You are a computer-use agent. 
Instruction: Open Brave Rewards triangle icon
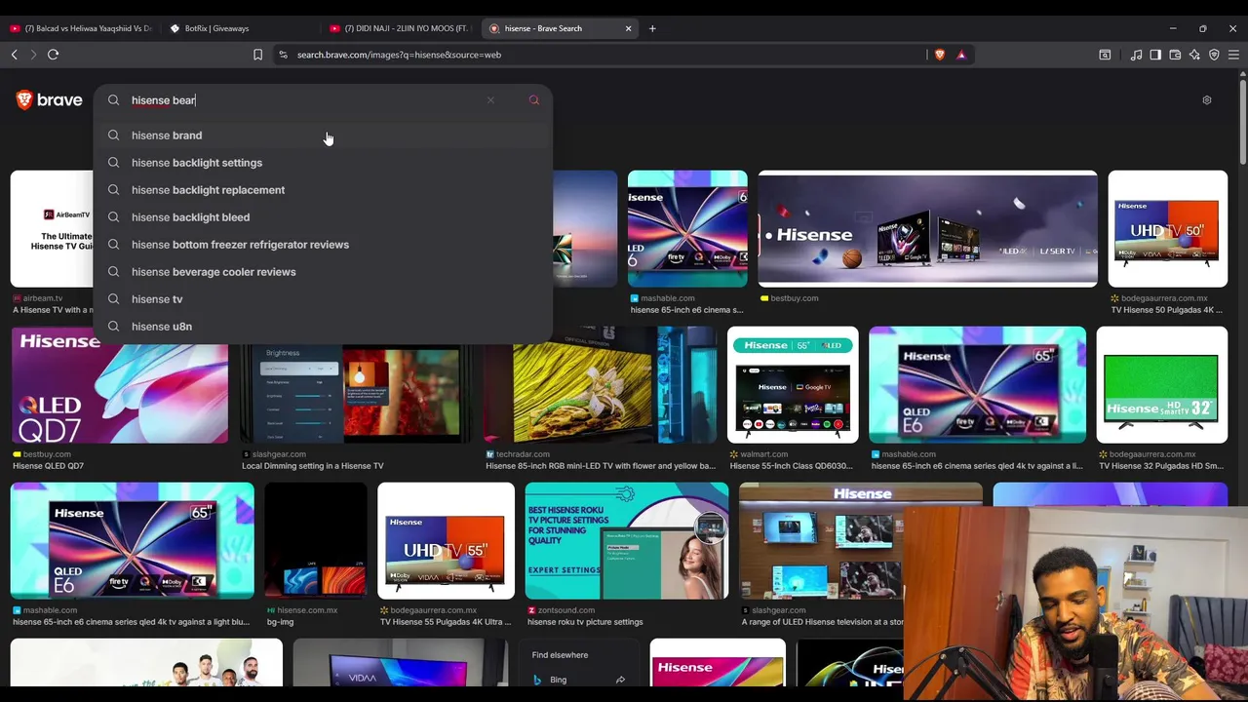[x=960, y=55]
